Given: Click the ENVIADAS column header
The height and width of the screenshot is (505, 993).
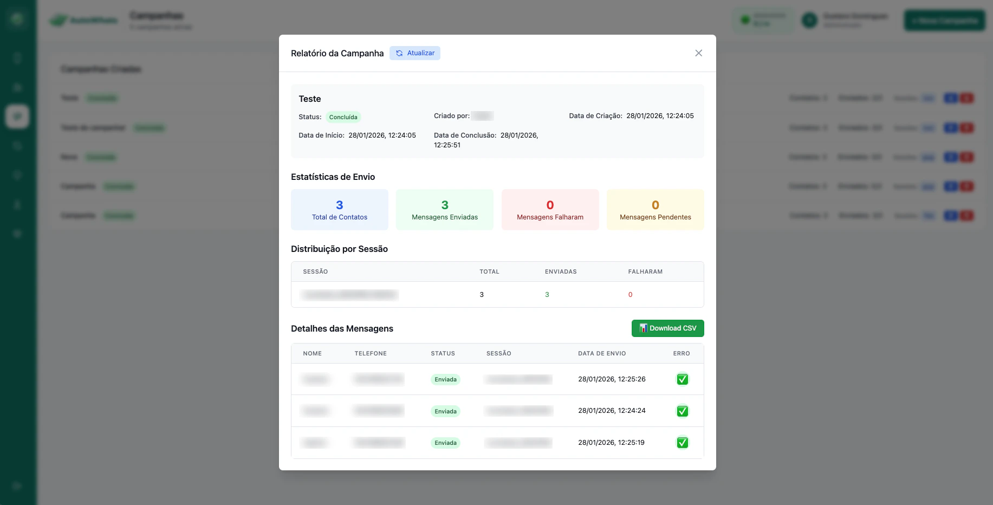Looking at the screenshot, I should [561, 271].
